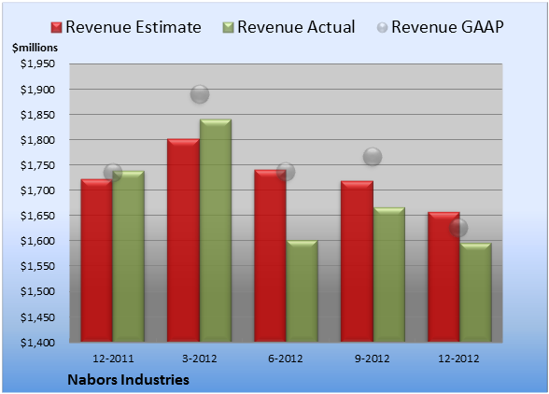Click the GAAP sphere marker for 6-2012
The image size is (549, 394).
(286, 172)
